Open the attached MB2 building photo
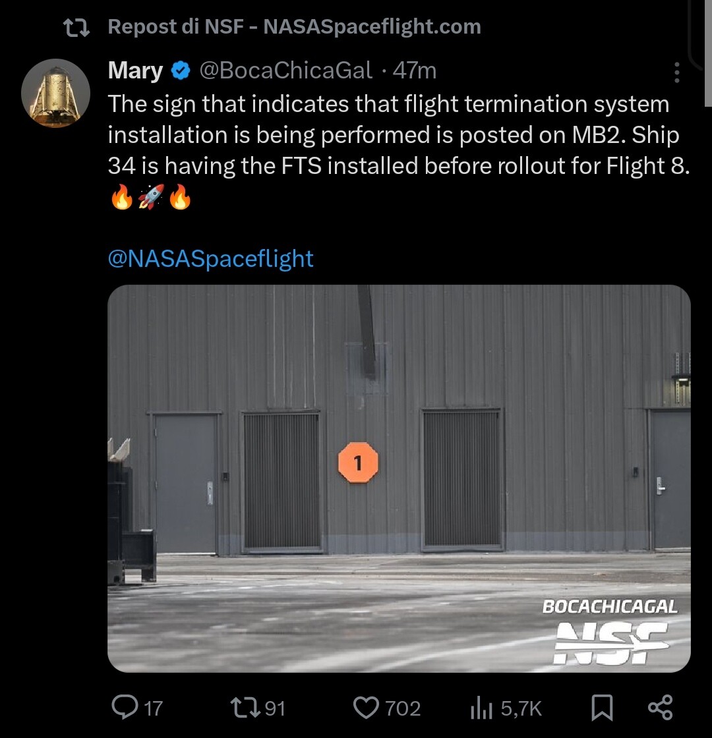The height and width of the screenshot is (738, 712). (x=399, y=478)
